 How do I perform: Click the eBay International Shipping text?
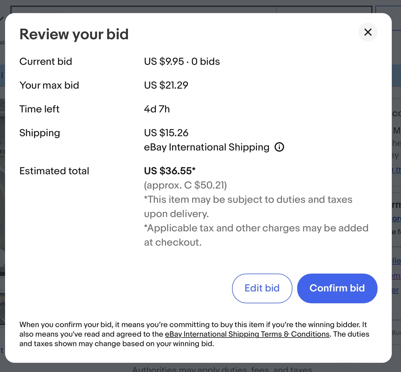(207, 147)
